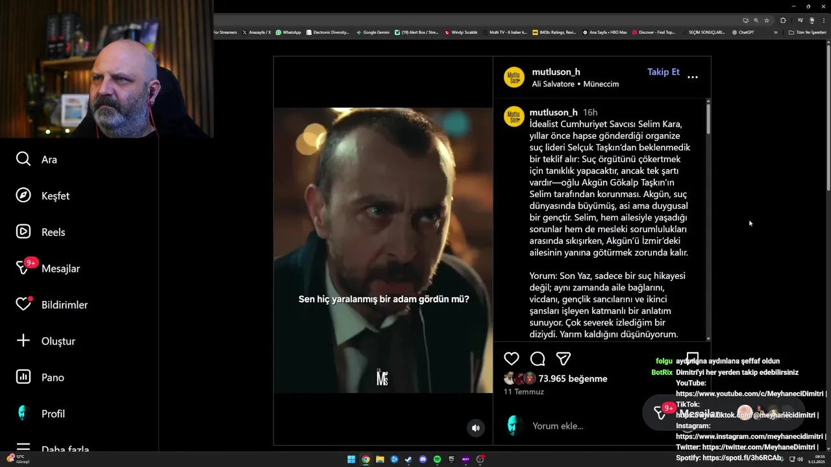Viewport: 831px width, 467px height.
Task: Open Windy: Sıcaklık bookmark
Action: (461, 32)
